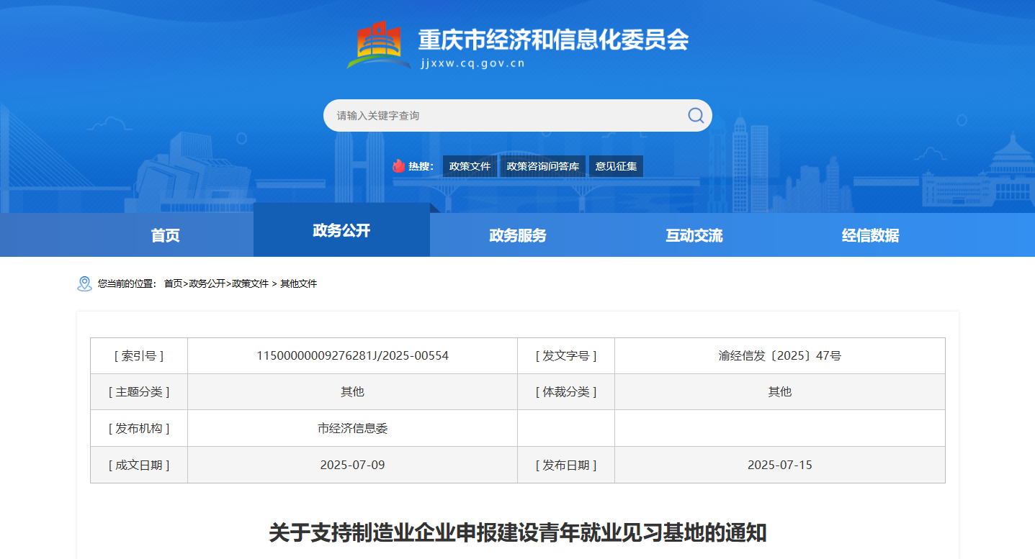Screen dimensions: 1035x559
Task: Click the location pin breadcrumb icon
Action: click(x=84, y=284)
